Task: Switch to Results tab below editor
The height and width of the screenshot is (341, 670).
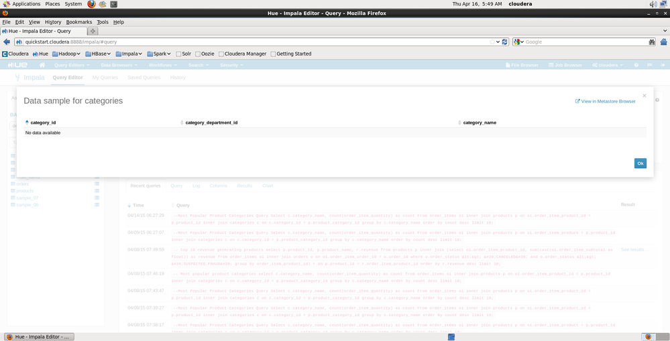Action: coord(245,186)
